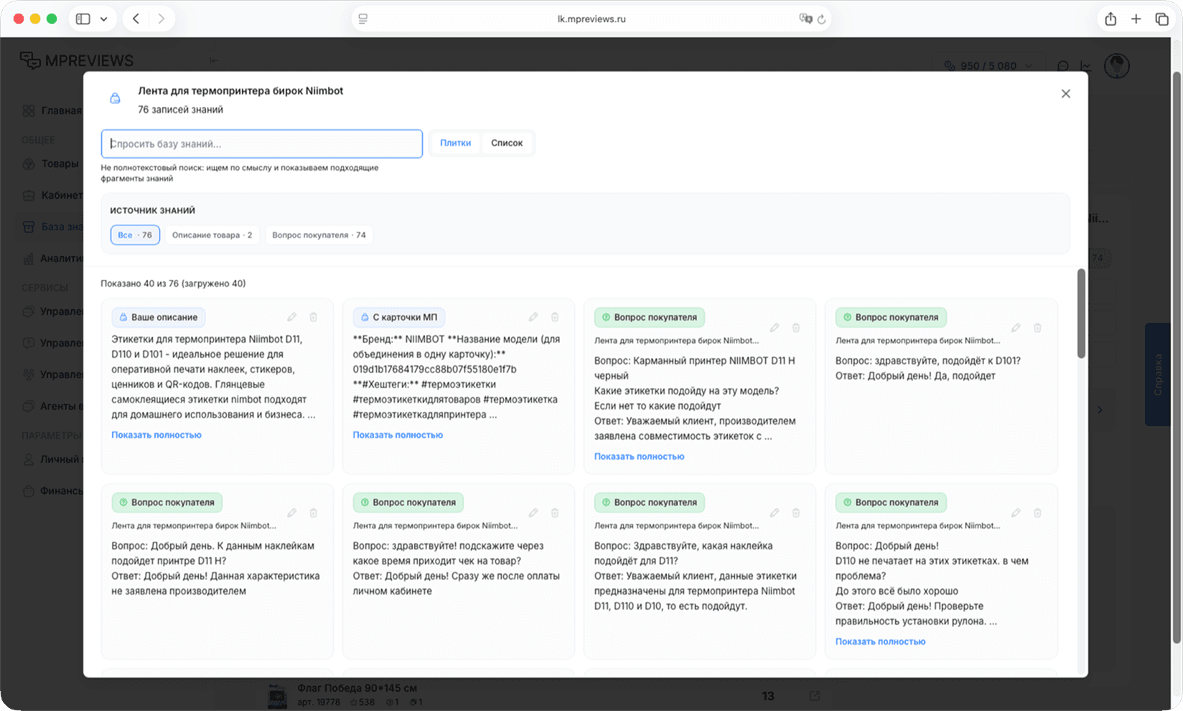Click the translate page icon in the address bar
Image resolution: width=1183 pixels, height=711 pixels.
click(x=805, y=19)
